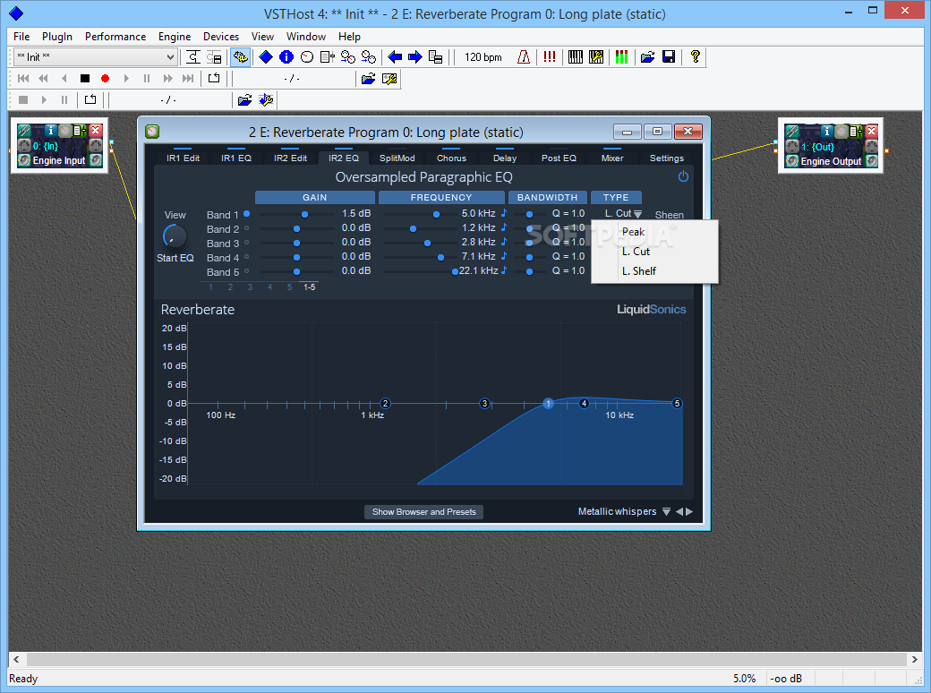Open the Devices menu
The height and width of the screenshot is (693, 931).
[221, 36]
